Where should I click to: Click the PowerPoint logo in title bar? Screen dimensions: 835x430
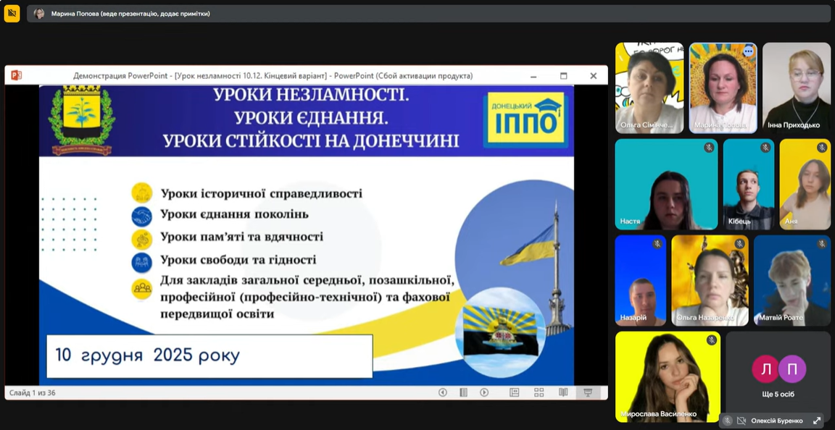click(16, 75)
